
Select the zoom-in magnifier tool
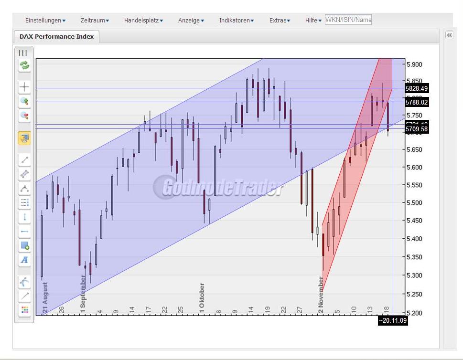point(23,101)
